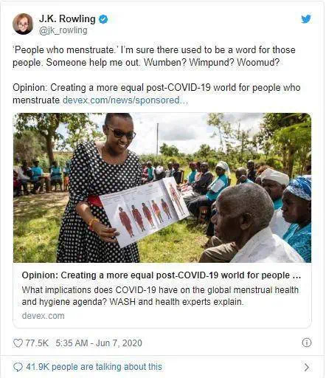This screenshot has height=378, width=326.
Task: Click the devex.com domain in the card
Action: coord(43,316)
